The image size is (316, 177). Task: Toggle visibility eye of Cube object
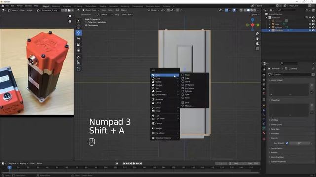[310, 24]
